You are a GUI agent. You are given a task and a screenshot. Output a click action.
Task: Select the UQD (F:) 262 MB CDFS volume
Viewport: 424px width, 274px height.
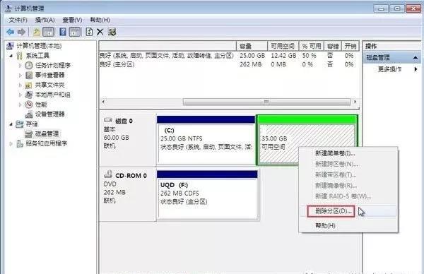click(207, 195)
